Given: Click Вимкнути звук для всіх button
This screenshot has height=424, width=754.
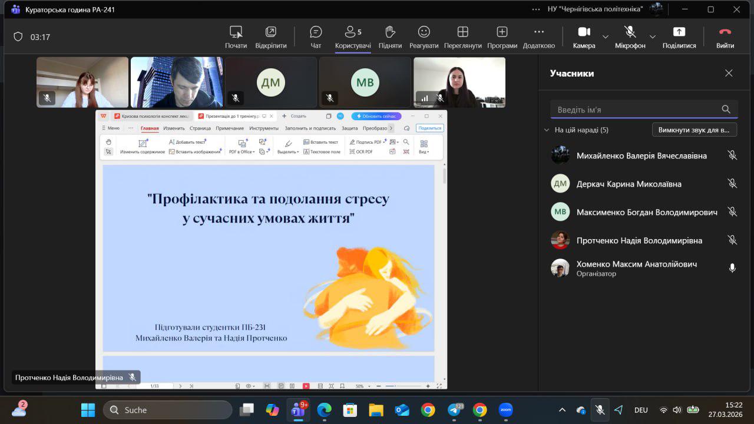Looking at the screenshot, I should click(x=694, y=130).
